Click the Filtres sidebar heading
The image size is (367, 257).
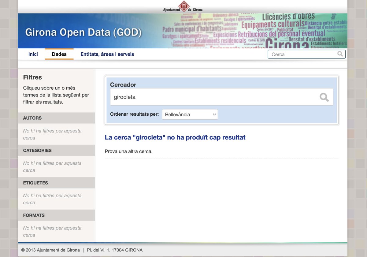pos(32,77)
